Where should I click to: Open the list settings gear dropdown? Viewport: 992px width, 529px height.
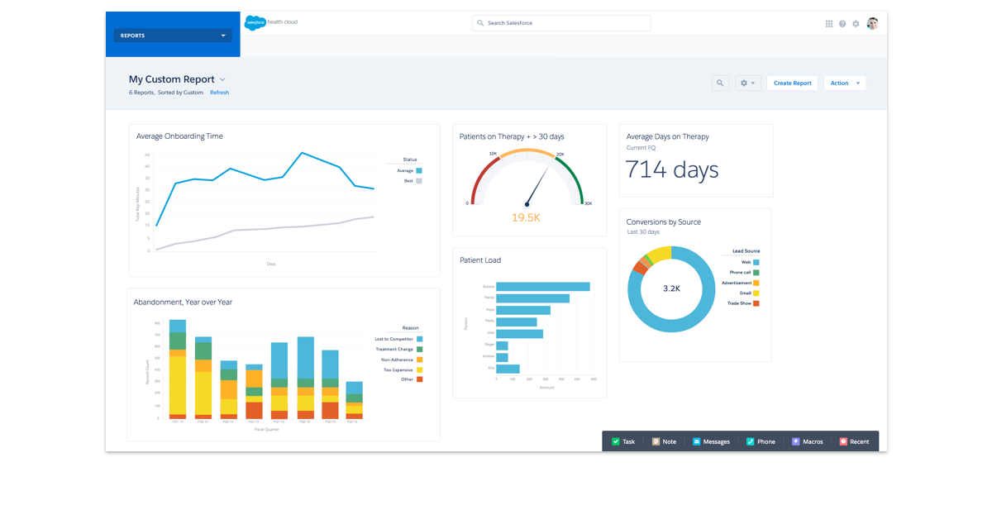coord(747,83)
